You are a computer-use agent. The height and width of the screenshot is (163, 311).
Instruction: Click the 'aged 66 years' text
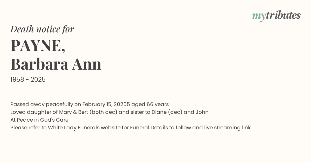150,105
